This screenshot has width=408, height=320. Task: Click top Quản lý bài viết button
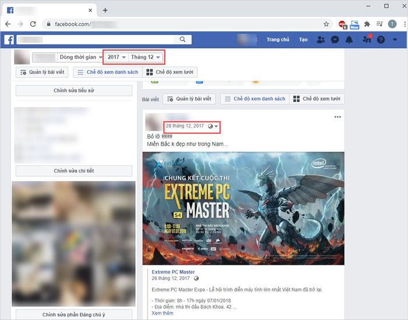point(42,72)
